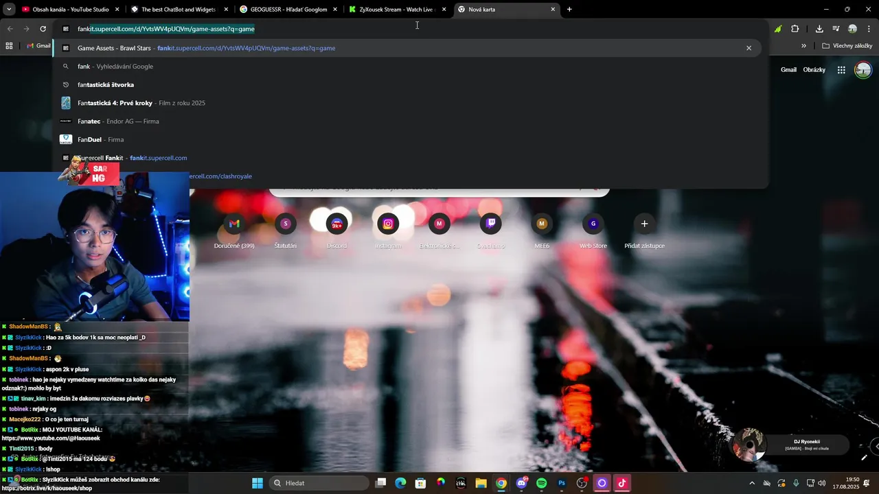The image size is (879, 494).
Task: Open the Chrome profile avatar in toolbar
Action: pyautogui.click(x=852, y=29)
